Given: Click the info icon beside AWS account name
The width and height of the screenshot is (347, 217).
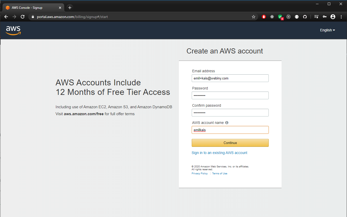Looking at the screenshot, I should pos(227,123).
